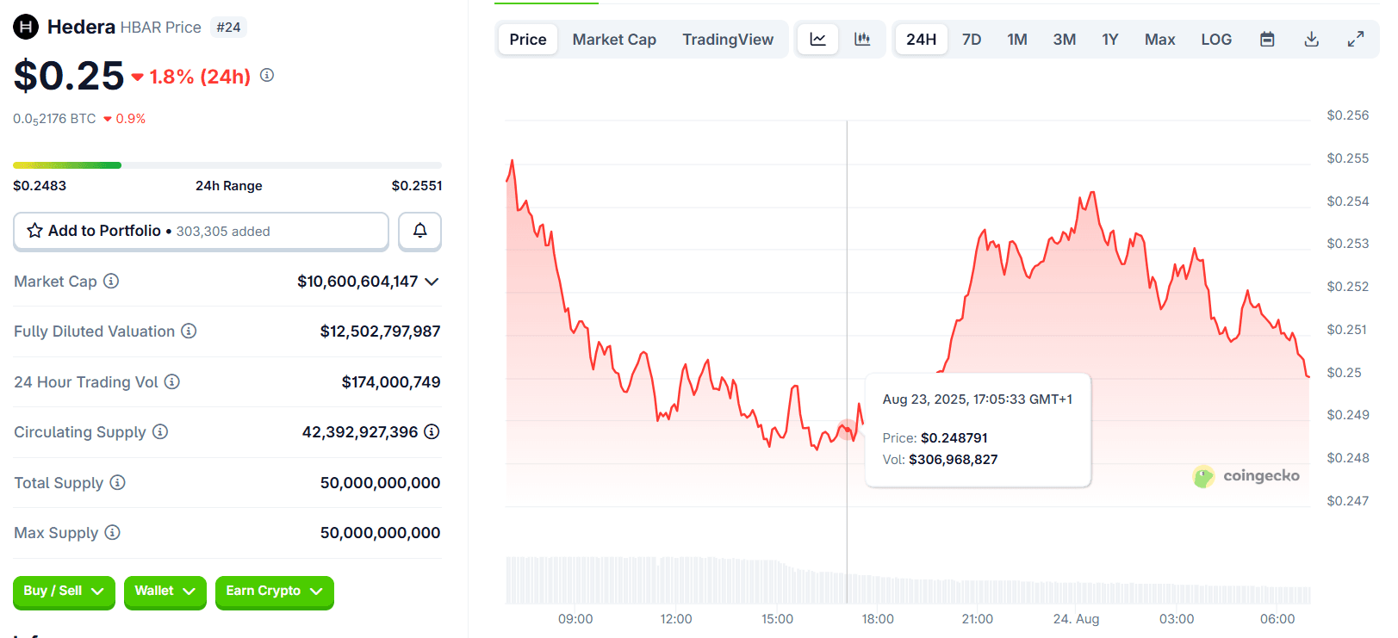This screenshot has width=1398, height=638.
Task: Click the 18:00 time axis label
Action: coord(878,619)
